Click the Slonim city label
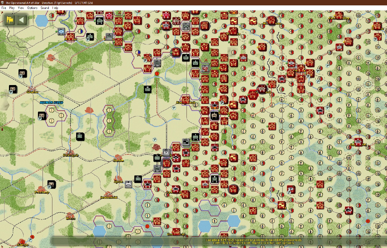The height and width of the screenshot is (248, 387). point(119,161)
